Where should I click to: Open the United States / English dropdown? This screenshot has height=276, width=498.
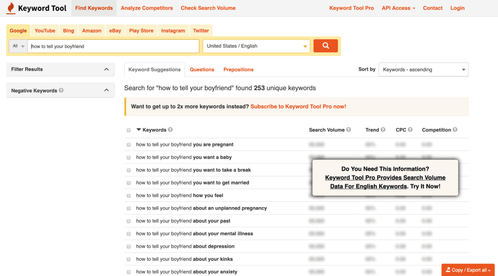(256, 46)
